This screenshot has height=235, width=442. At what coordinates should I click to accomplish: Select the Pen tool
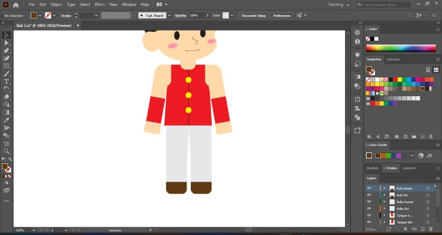coord(6,50)
